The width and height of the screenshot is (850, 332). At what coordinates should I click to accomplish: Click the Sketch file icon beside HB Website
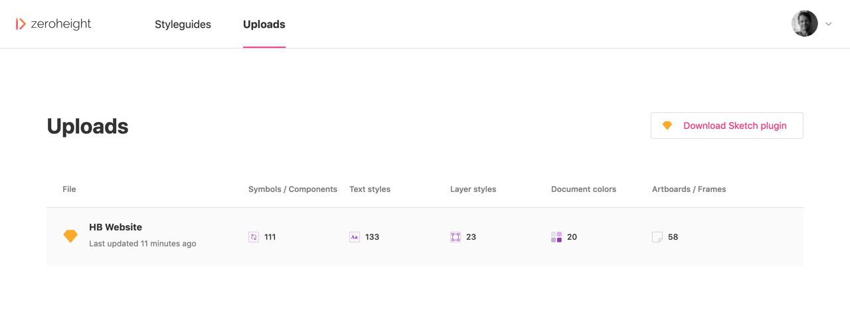pyautogui.click(x=70, y=236)
